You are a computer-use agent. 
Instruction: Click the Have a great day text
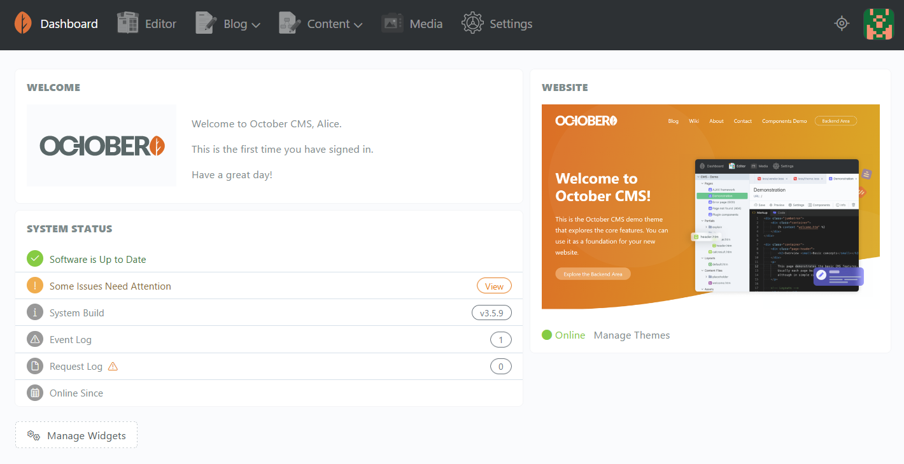(232, 175)
